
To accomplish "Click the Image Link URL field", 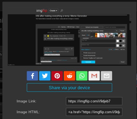I will pyautogui.click(x=94, y=101).
